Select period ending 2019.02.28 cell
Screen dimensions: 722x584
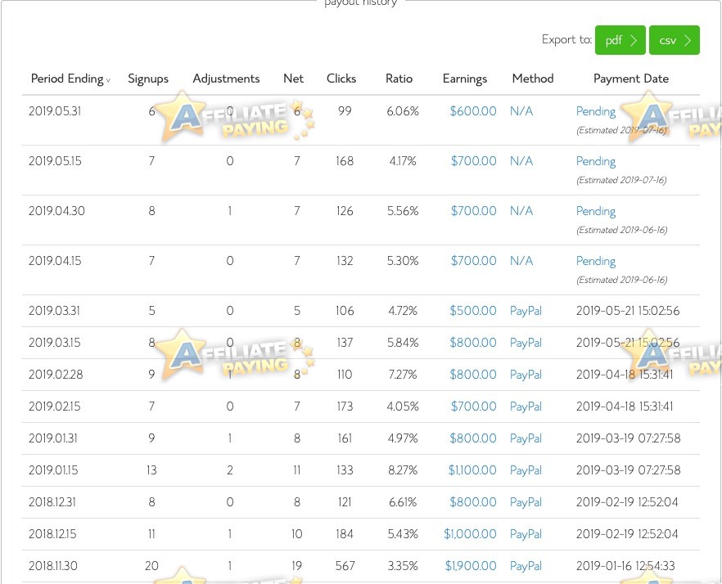[x=56, y=374]
